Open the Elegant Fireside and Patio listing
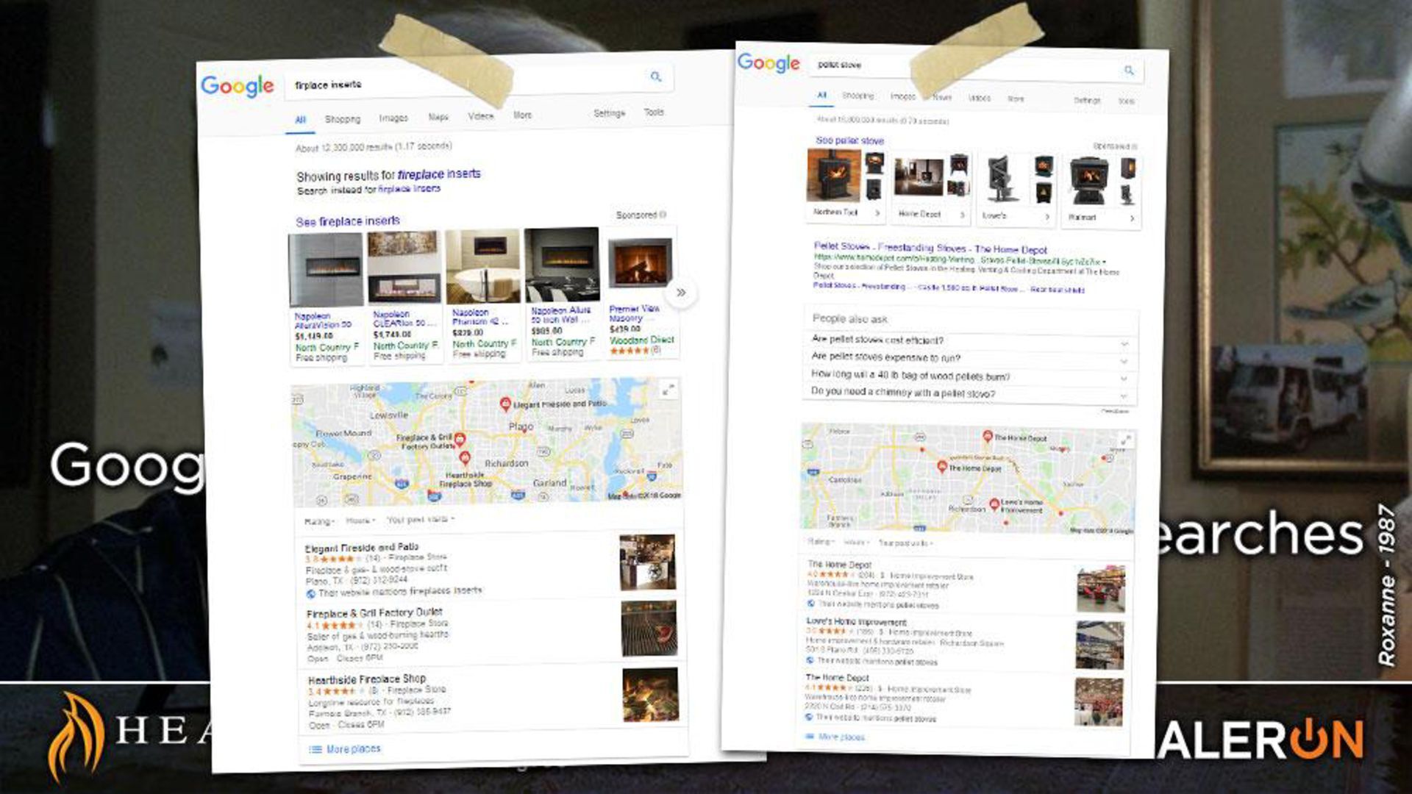1412x794 pixels. (x=362, y=548)
